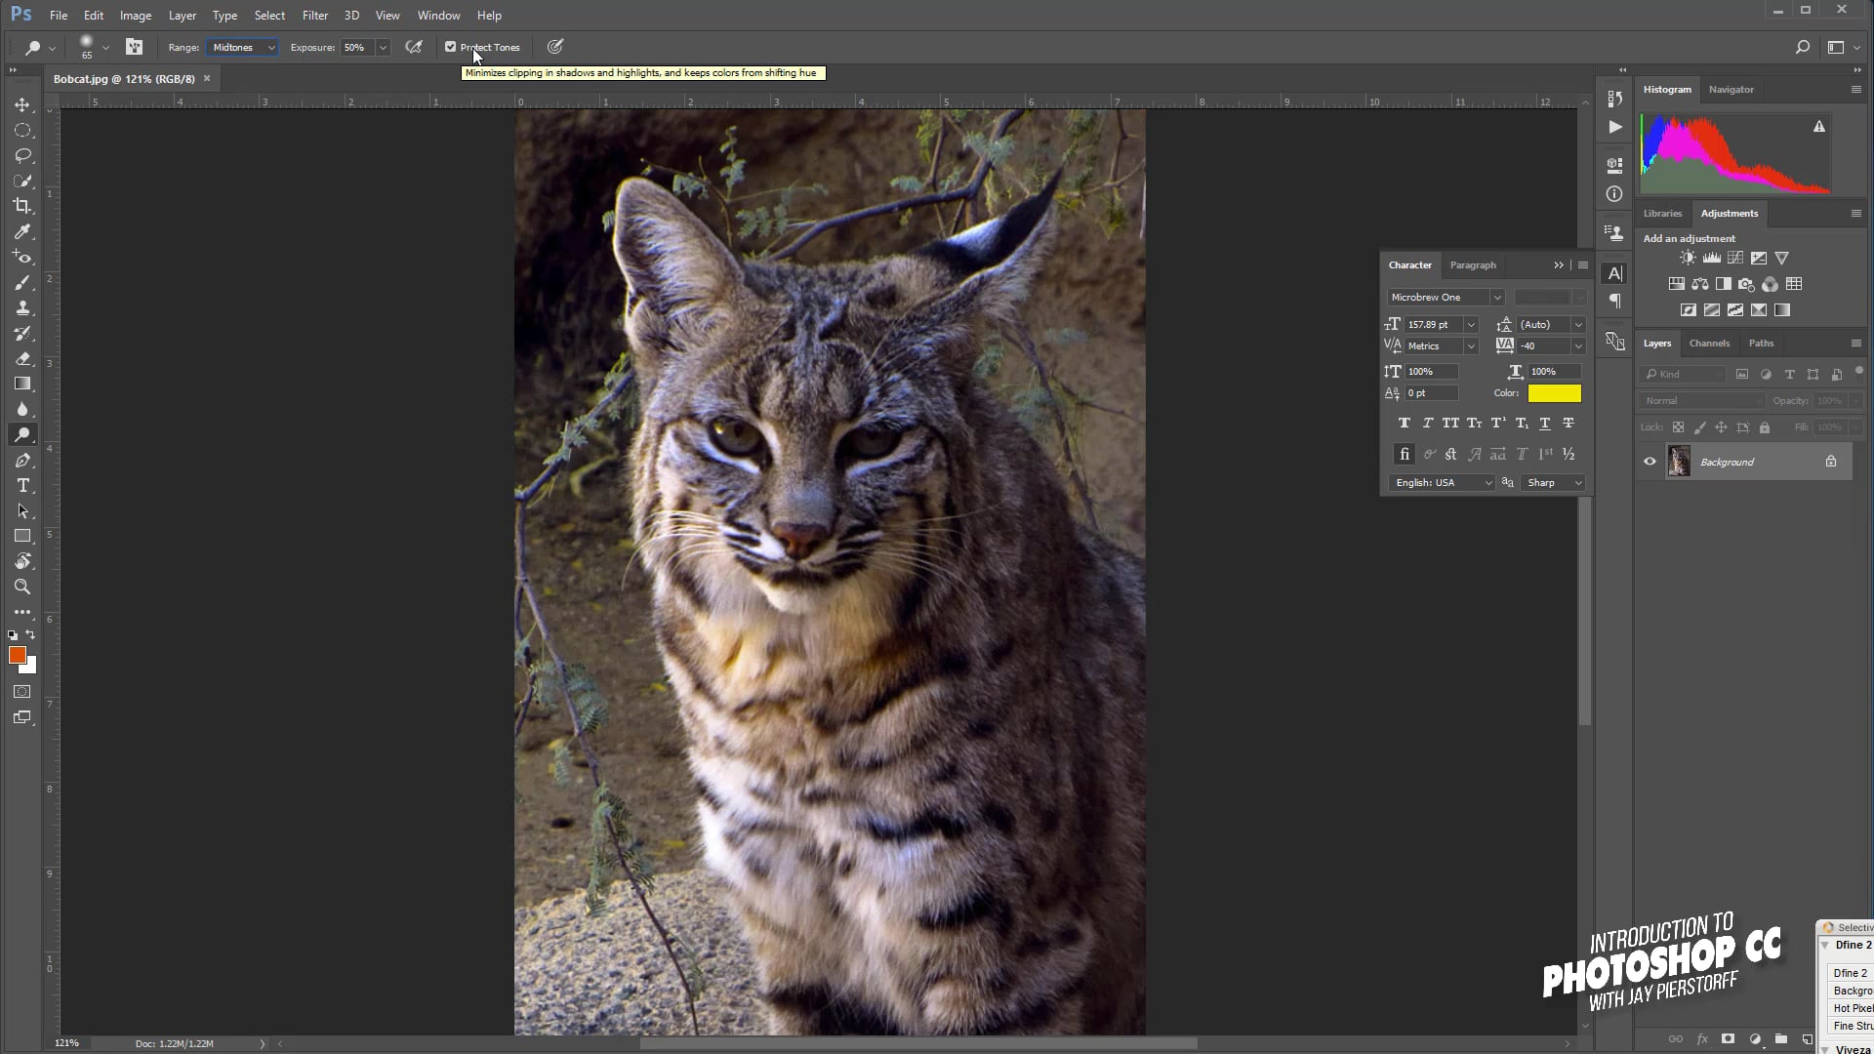Uncheck the Protect Tones checkbox
The width and height of the screenshot is (1874, 1054).
pos(450,47)
